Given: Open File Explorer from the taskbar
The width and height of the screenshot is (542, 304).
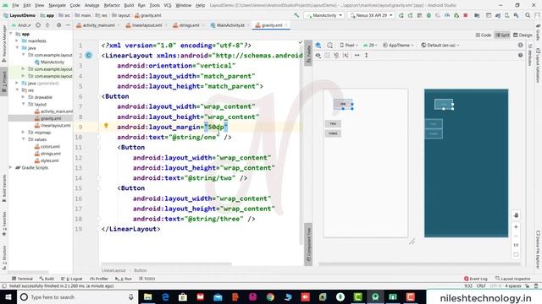Looking at the screenshot, I should coord(148,296).
